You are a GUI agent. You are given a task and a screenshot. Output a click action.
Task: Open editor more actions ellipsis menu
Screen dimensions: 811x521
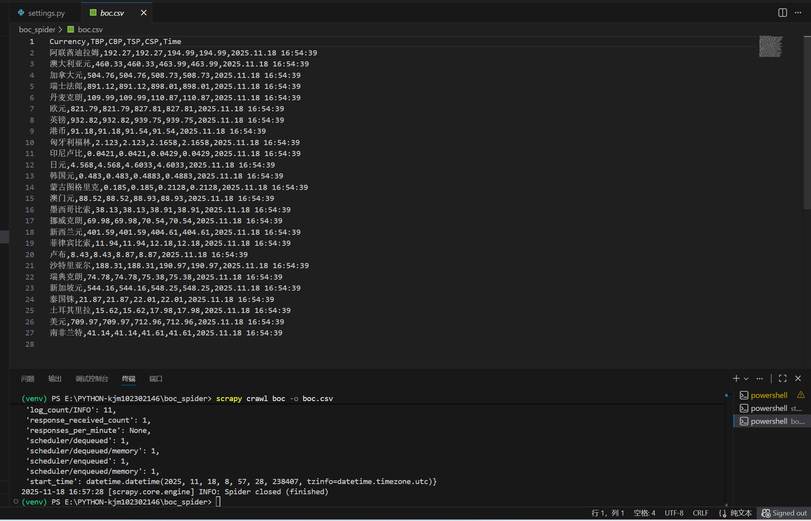click(x=798, y=13)
